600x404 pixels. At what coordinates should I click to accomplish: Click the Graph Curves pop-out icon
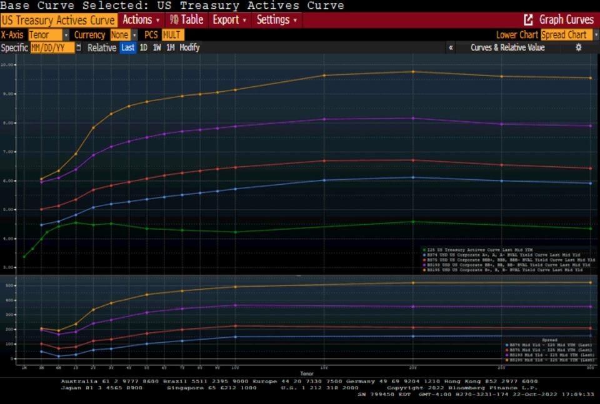(527, 19)
